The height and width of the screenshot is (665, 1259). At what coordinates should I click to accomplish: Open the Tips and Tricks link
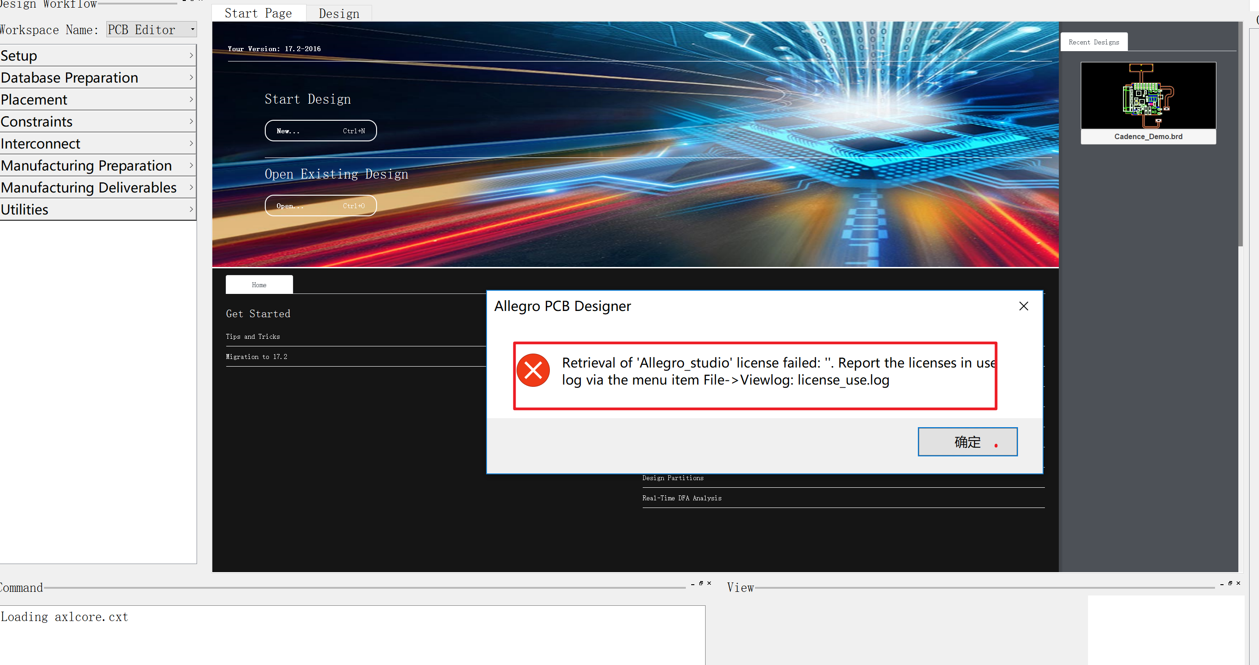[253, 337]
